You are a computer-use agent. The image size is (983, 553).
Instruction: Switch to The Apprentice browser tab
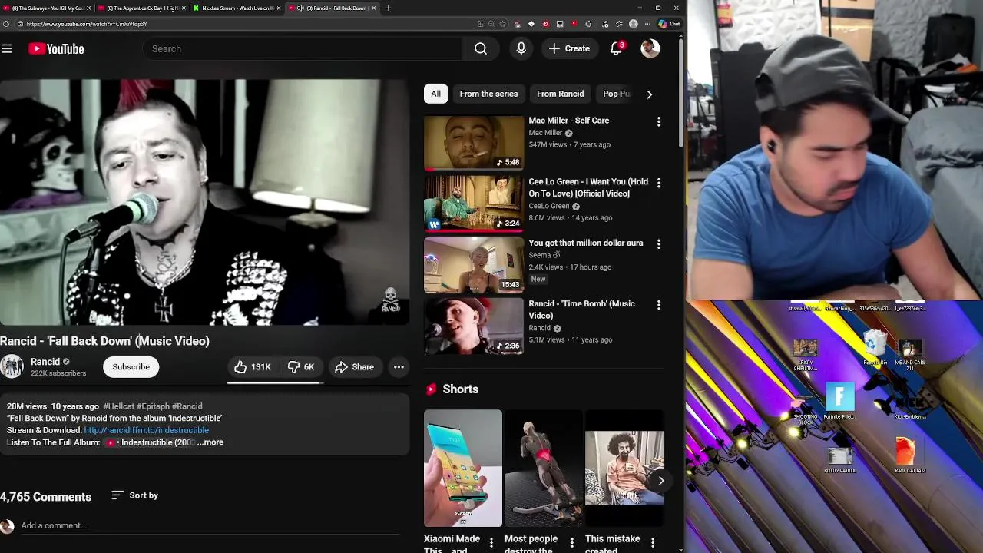coord(141,8)
